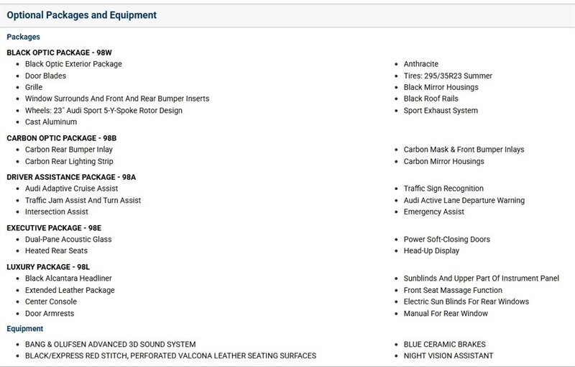Select the Packages section heading
The width and height of the screenshot is (575, 367).
coord(23,37)
